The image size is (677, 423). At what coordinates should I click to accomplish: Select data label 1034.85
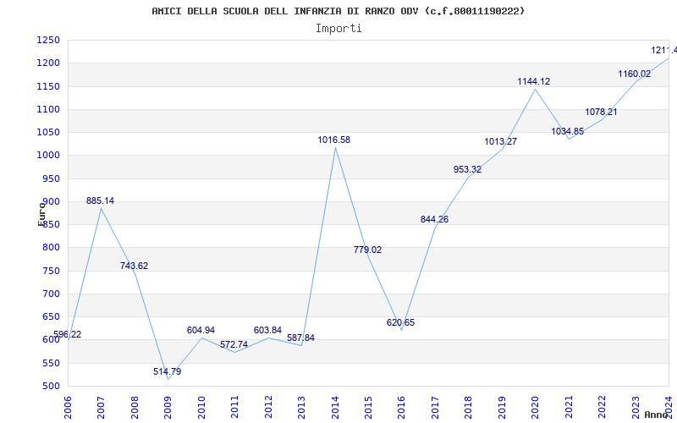[x=568, y=132]
